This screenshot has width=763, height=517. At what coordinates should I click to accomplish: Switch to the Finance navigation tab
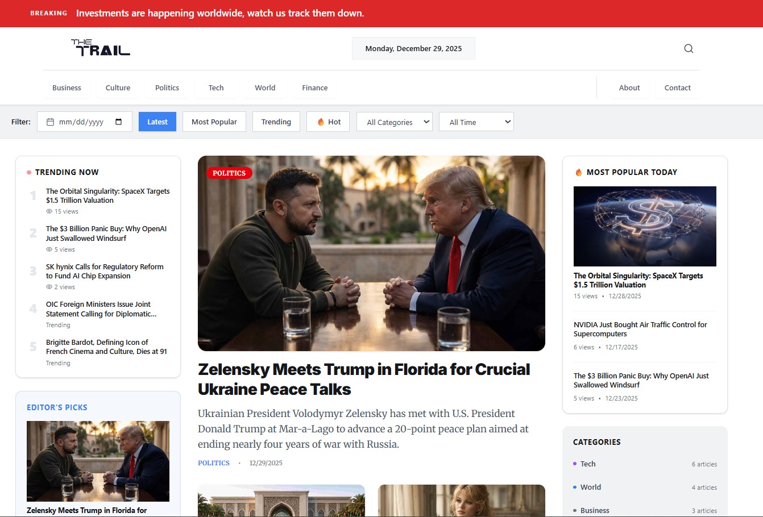[314, 87]
